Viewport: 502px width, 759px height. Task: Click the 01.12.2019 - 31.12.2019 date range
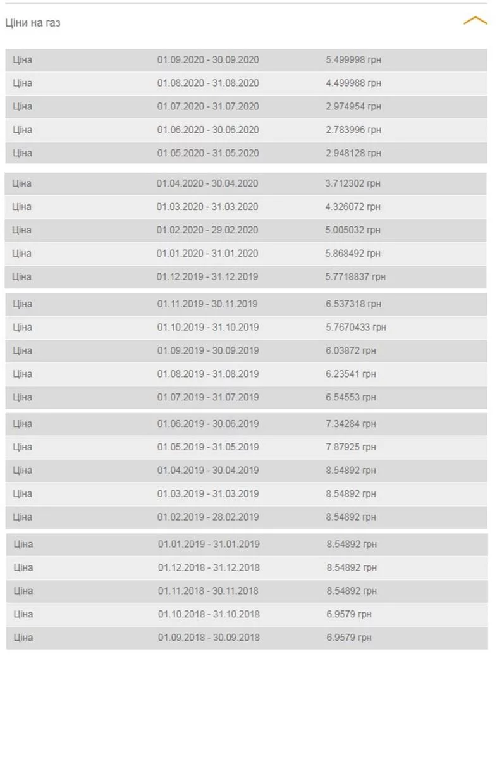pos(207,277)
